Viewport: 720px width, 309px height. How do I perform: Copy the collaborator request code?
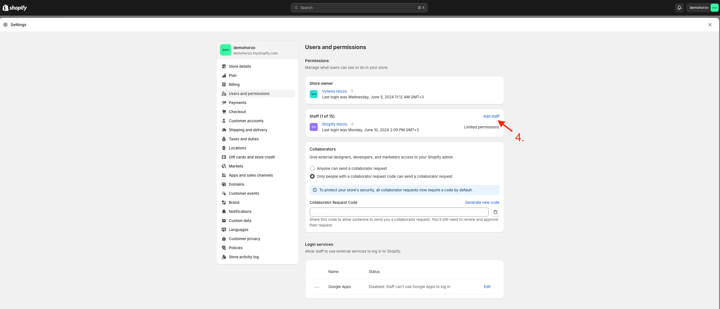click(495, 212)
